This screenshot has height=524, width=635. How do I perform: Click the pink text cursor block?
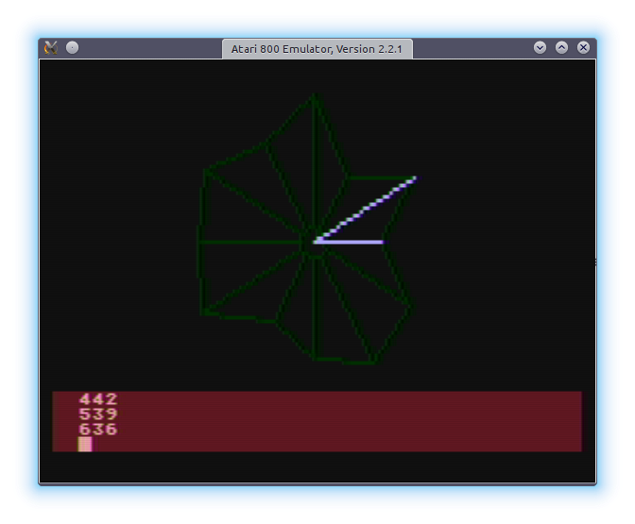(x=85, y=444)
